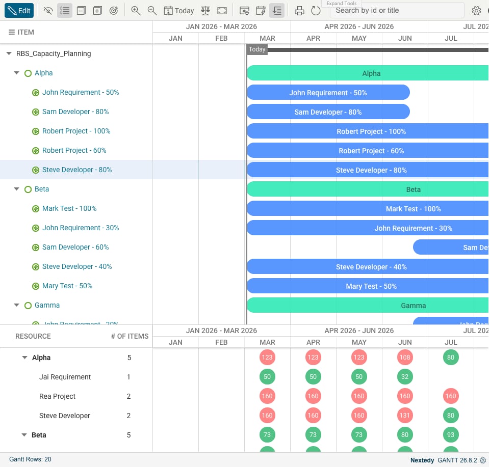
Task: Click the circle icon beside Alpha
Action: click(x=28, y=73)
